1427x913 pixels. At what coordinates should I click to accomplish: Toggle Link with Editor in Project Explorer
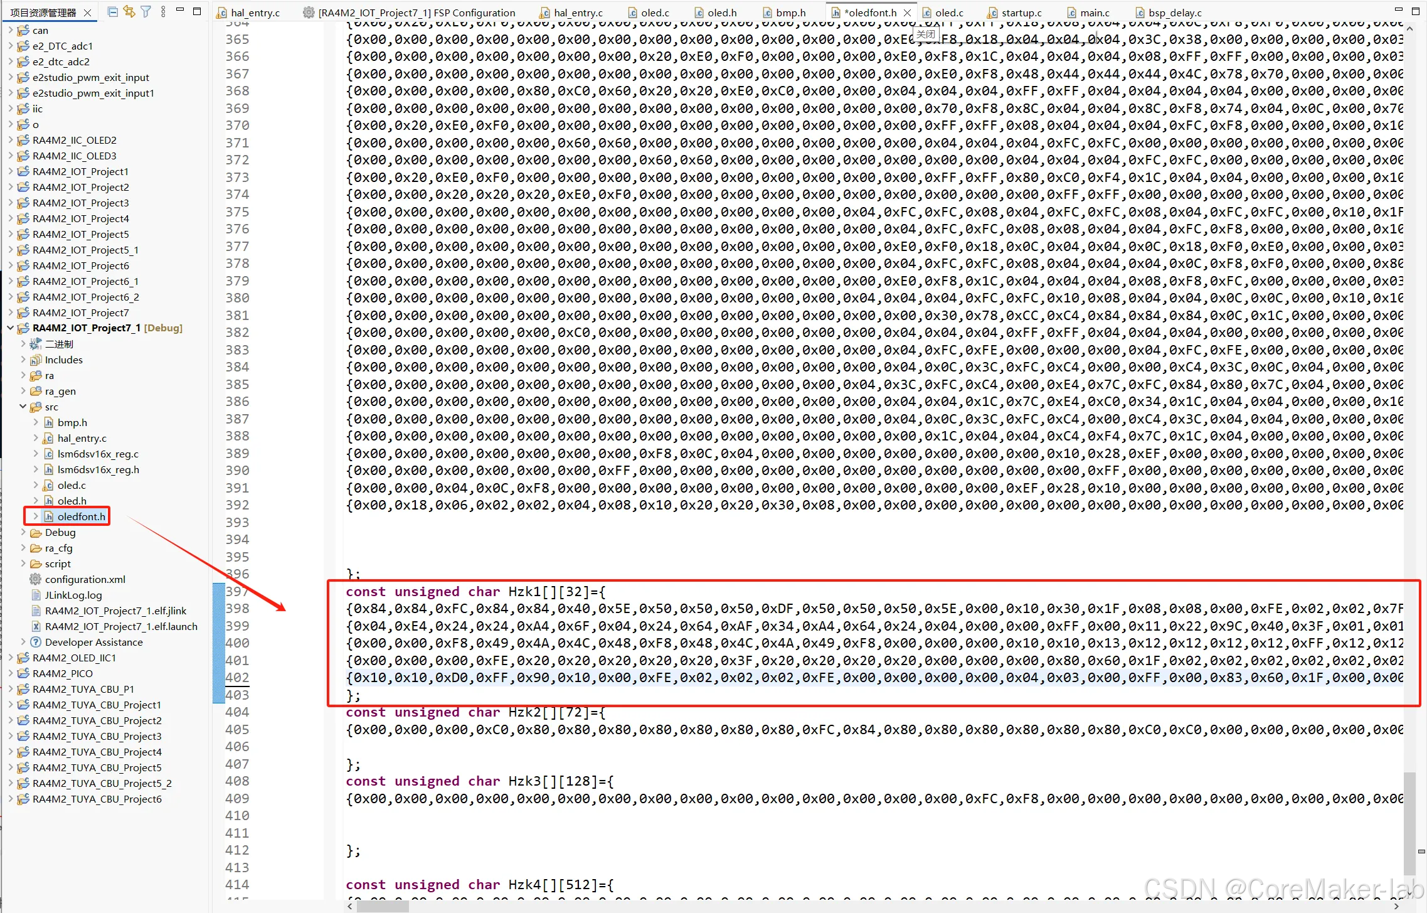[129, 11]
